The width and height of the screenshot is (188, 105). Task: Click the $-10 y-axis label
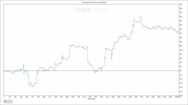tap(181, 79)
